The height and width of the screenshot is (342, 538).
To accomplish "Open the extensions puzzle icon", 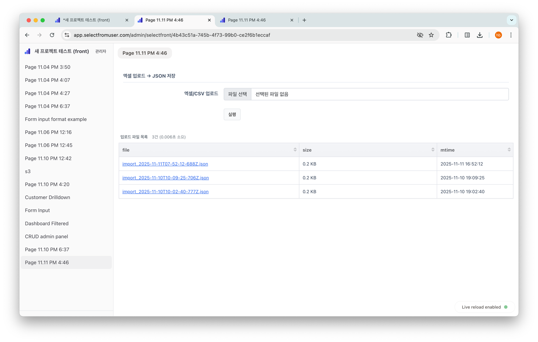I will point(448,35).
